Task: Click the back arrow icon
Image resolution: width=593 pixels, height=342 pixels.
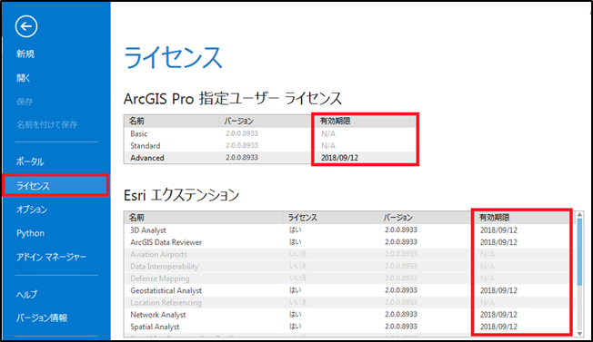Action: tap(26, 26)
